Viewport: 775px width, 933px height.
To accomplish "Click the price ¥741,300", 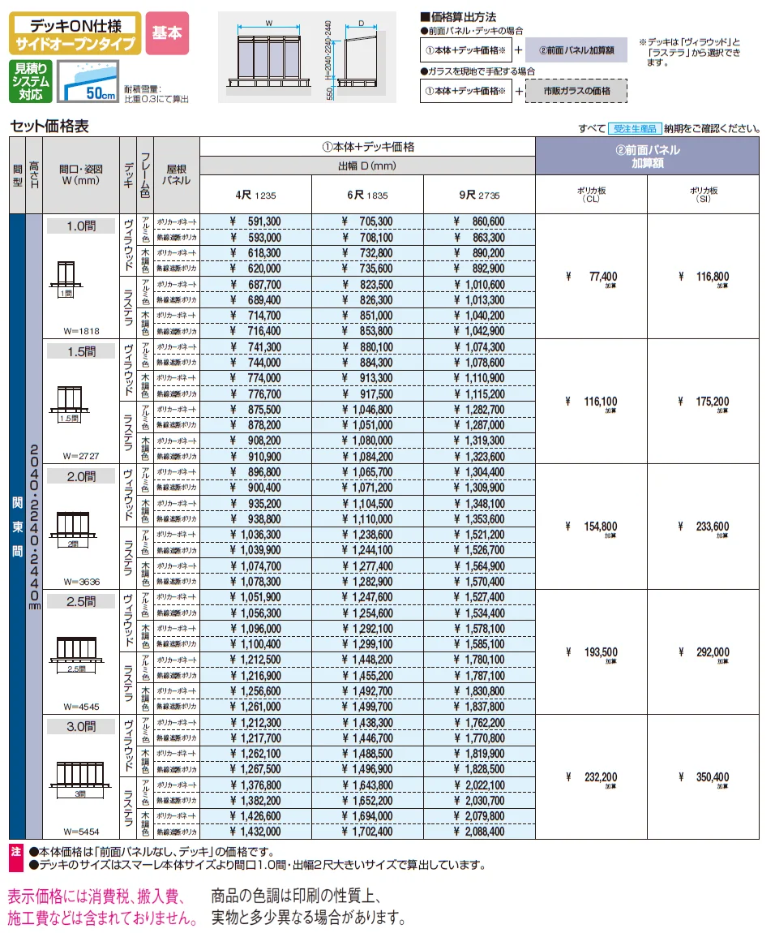I will coord(255,347).
